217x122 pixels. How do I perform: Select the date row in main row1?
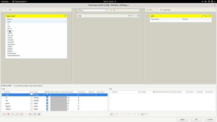[x=36, y=22]
